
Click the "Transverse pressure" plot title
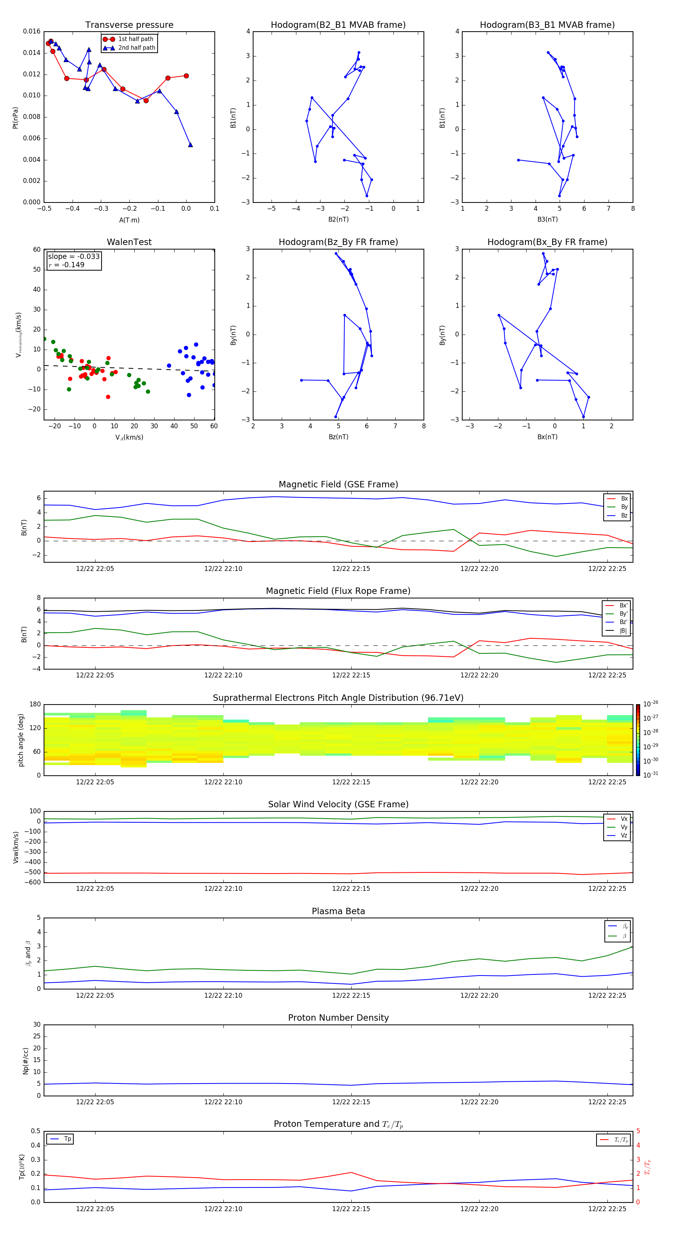pyautogui.click(x=129, y=25)
